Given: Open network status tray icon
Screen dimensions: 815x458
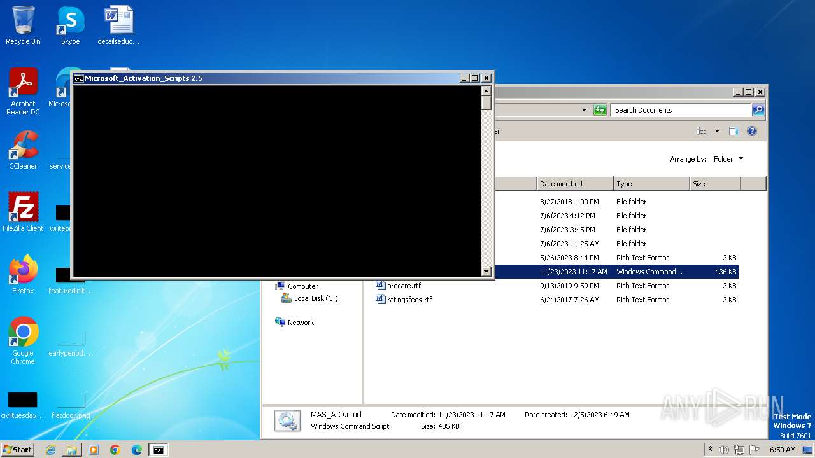Looking at the screenshot, I should click(739, 450).
